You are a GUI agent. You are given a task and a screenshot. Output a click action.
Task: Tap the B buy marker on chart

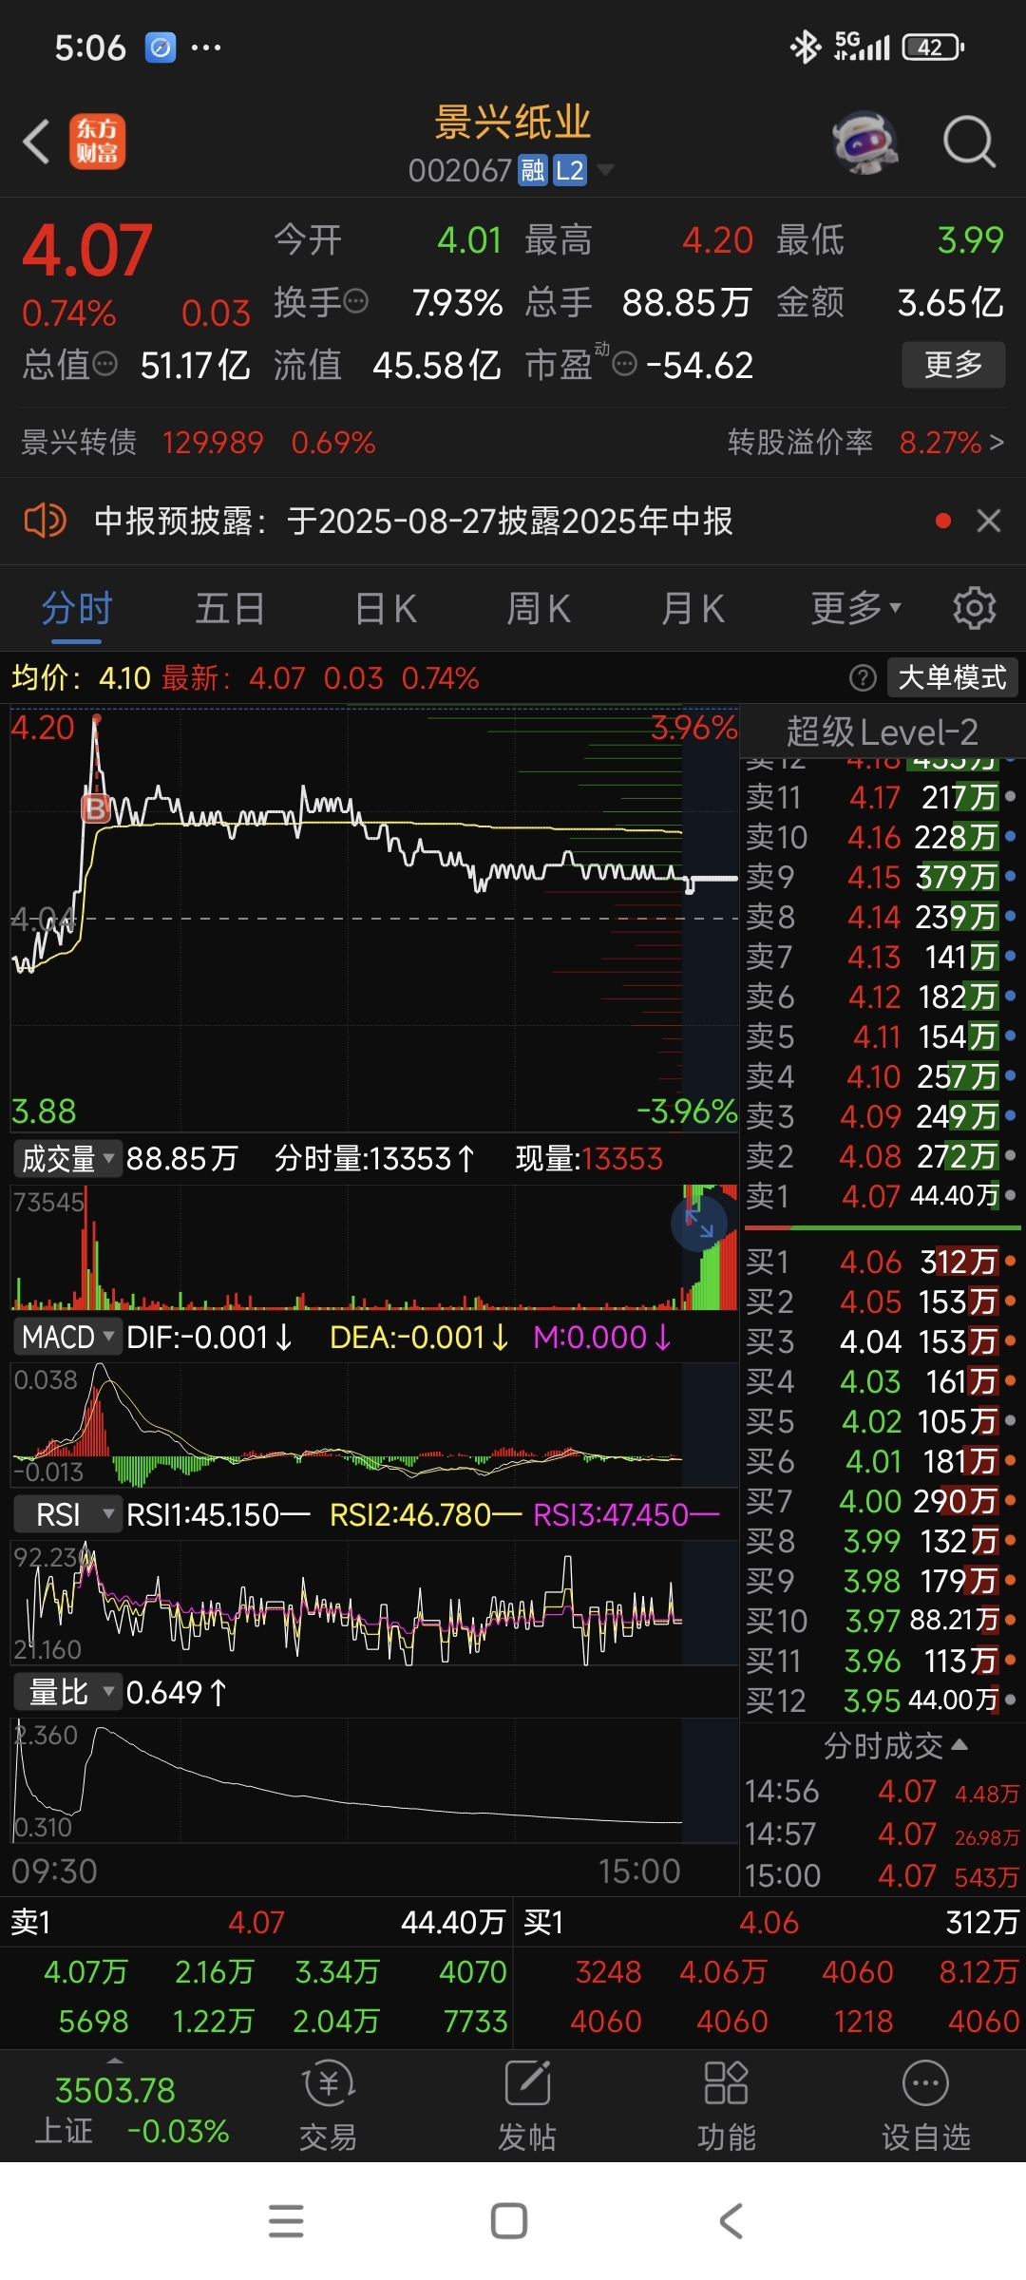[x=96, y=808]
